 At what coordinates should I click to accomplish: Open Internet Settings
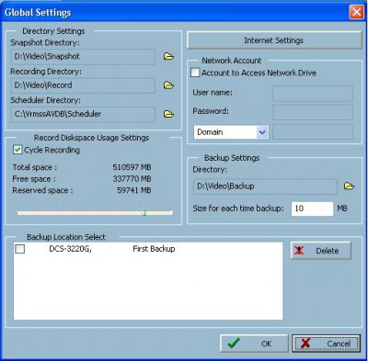(x=274, y=40)
